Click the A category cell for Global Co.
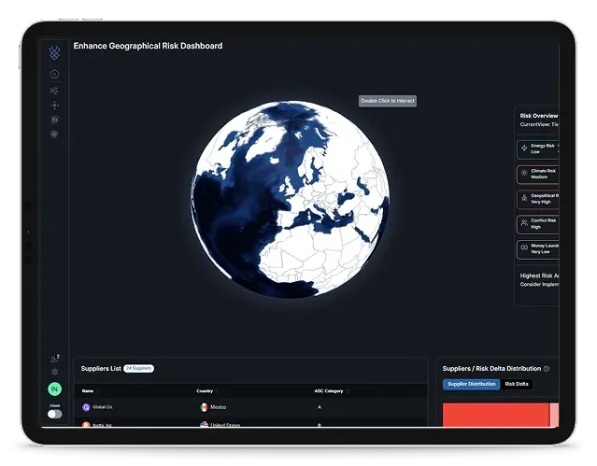This screenshot has height=466, width=597. (320, 407)
